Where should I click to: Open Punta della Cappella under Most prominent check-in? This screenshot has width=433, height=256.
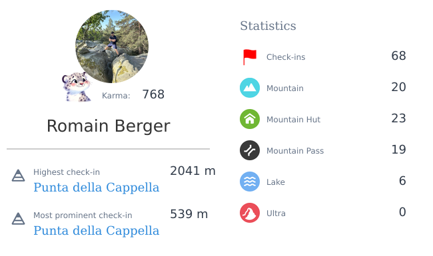97,231
